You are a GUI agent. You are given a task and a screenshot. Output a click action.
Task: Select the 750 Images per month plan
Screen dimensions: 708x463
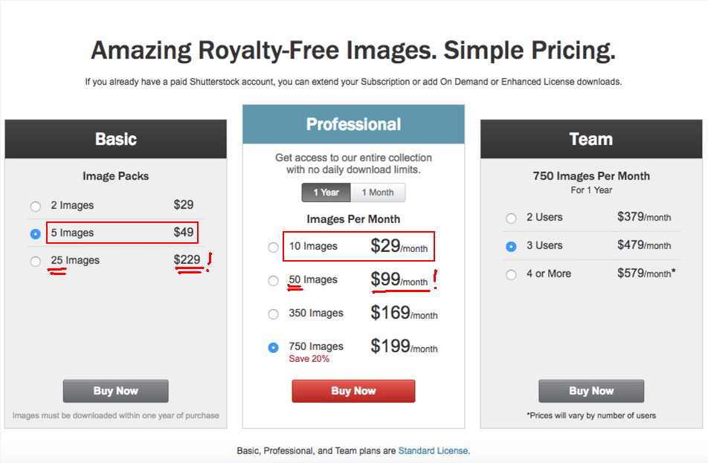click(274, 347)
